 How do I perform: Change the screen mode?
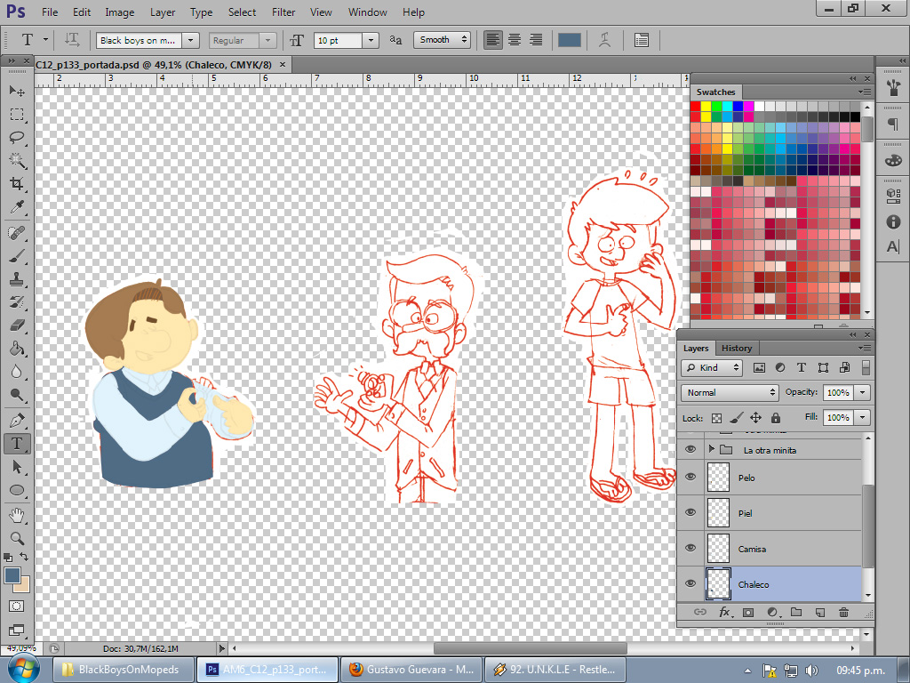17,630
